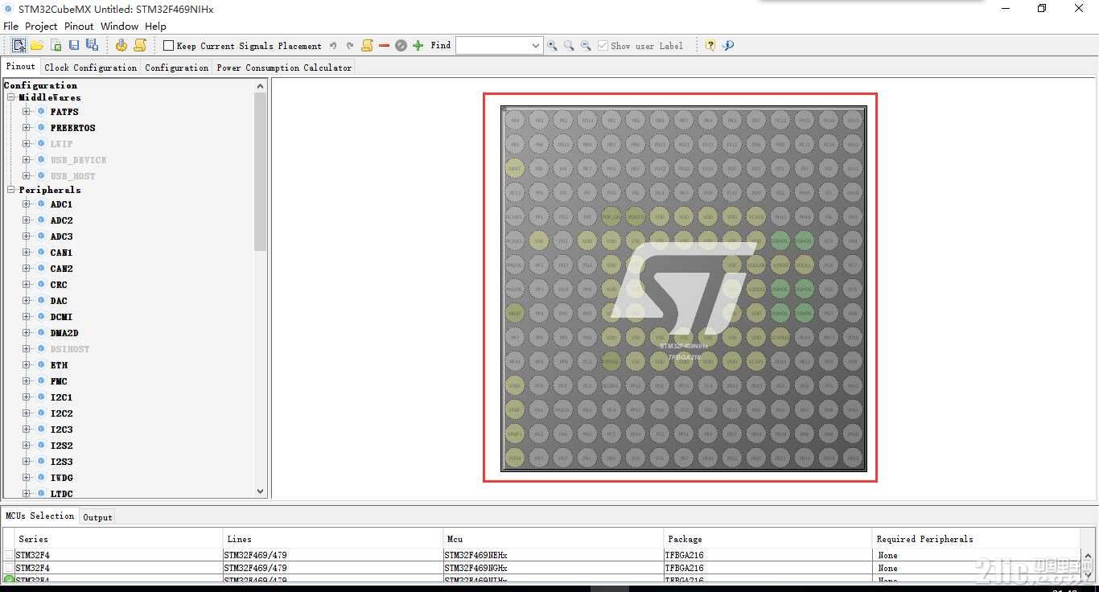Click the NRST pin on the chip
Image resolution: width=1099 pixels, height=592 pixels.
click(x=515, y=313)
